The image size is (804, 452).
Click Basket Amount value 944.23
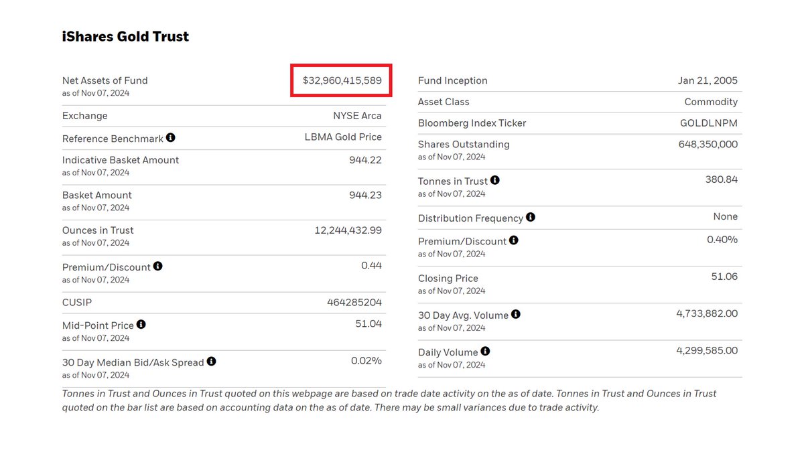pyautogui.click(x=365, y=195)
